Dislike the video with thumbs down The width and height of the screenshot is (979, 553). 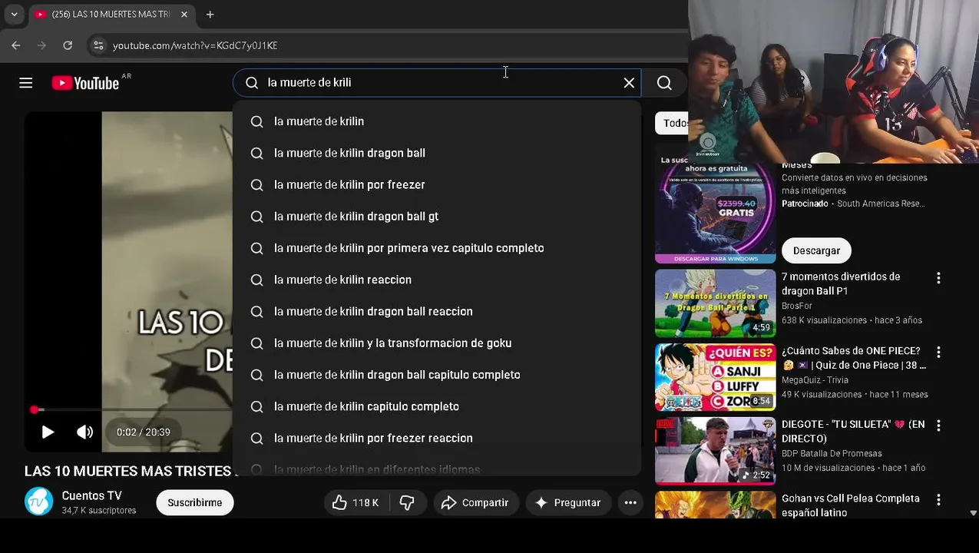pos(407,502)
